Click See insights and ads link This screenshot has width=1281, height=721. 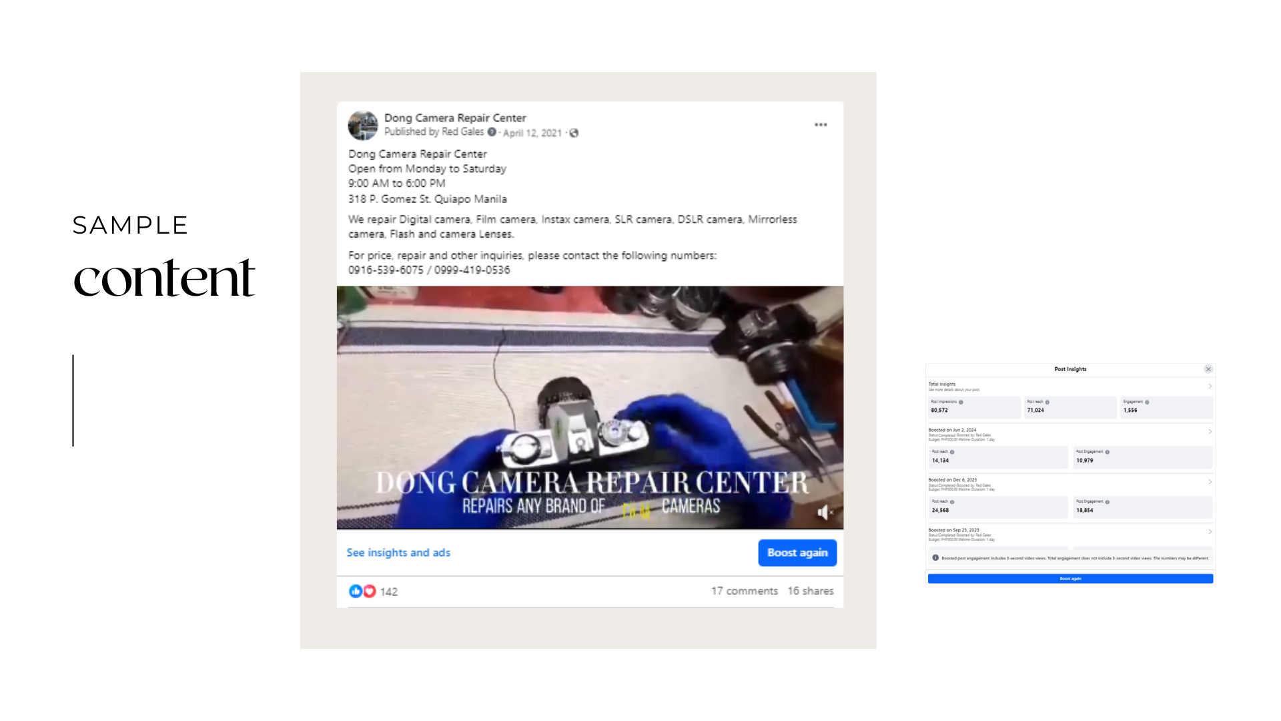click(x=398, y=553)
